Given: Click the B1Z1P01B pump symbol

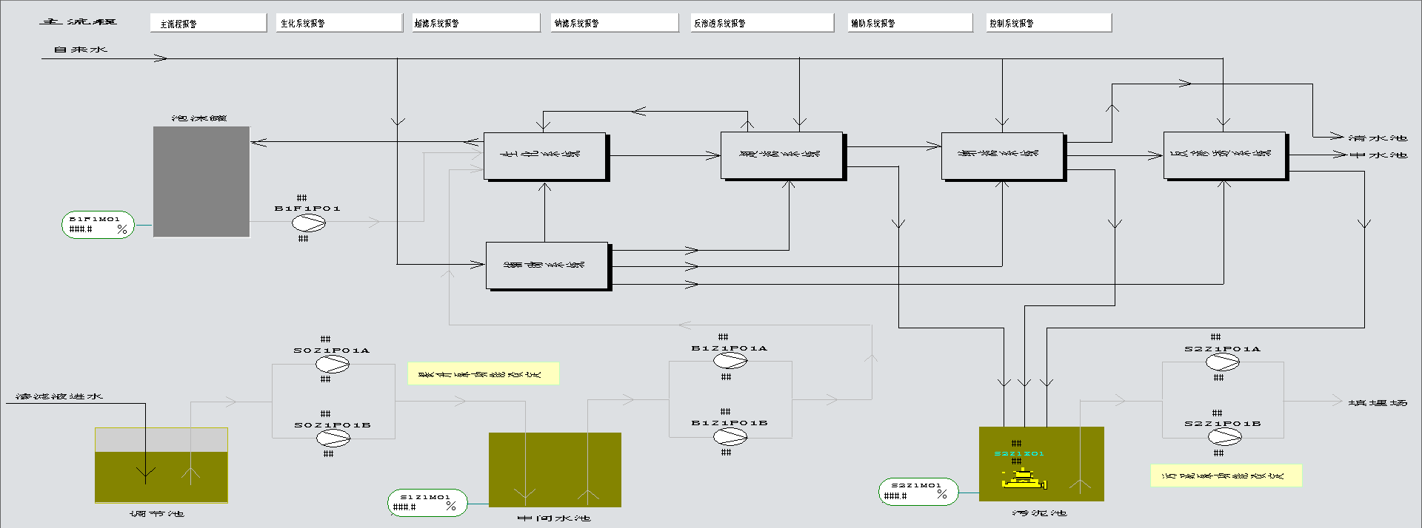Looking at the screenshot, I should 730,436.
